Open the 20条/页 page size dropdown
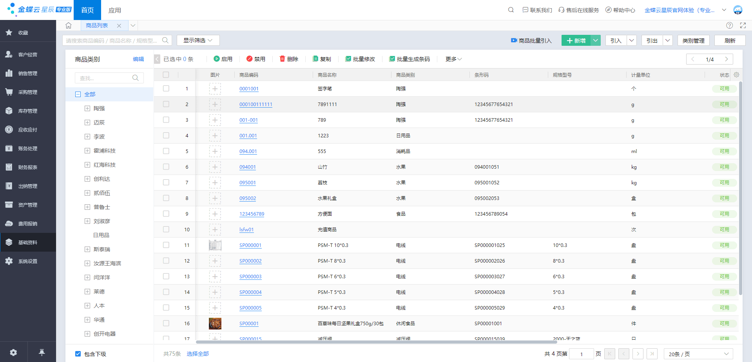Viewport: 752px width, 362px height. 698,354
